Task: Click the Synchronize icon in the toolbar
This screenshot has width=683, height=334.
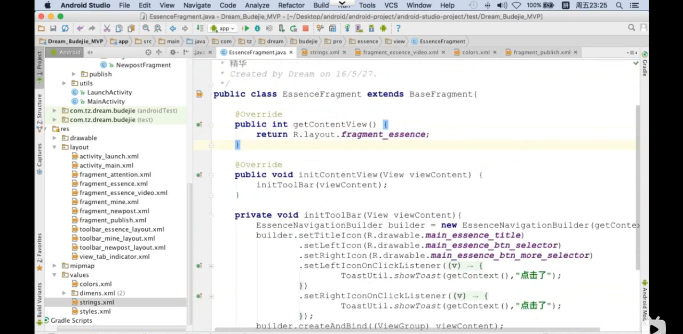Action: 65,28
